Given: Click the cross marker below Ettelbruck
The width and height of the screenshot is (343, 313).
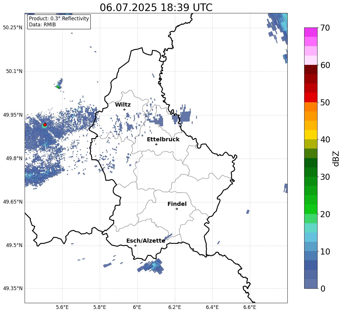Looking at the screenshot, I should click(156, 144).
